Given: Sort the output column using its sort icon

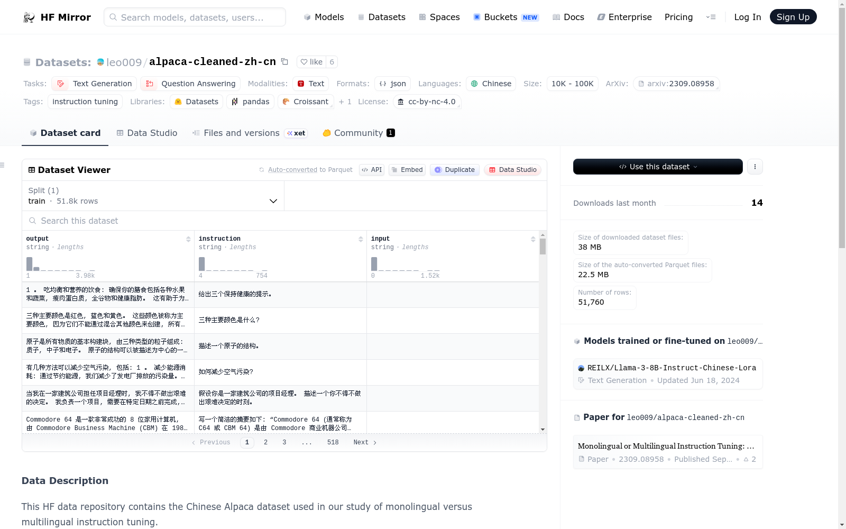Looking at the screenshot, I should (x=188, y=239).
